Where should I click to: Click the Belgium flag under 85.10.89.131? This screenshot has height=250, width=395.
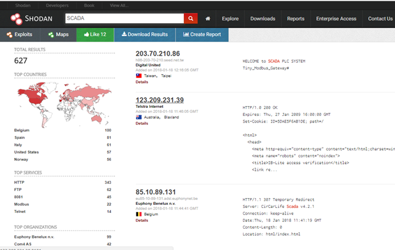click(139, 215)
